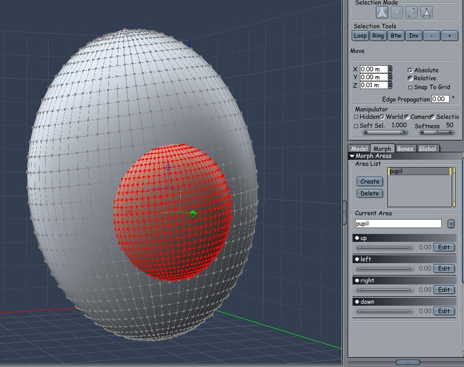The width and height of the screenshot is (464, 367).
Task: Click the Edge Propagation value field
Action: click(440, 99)
